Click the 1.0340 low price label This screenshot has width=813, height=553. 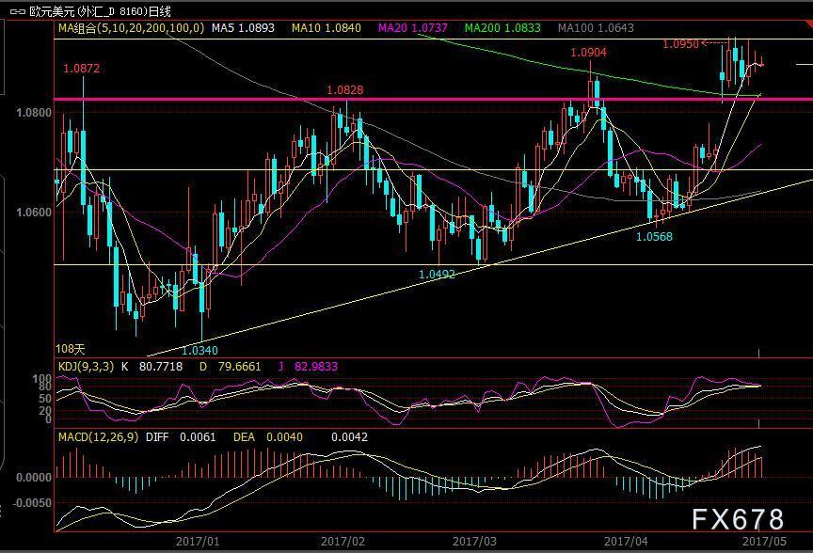200,351
